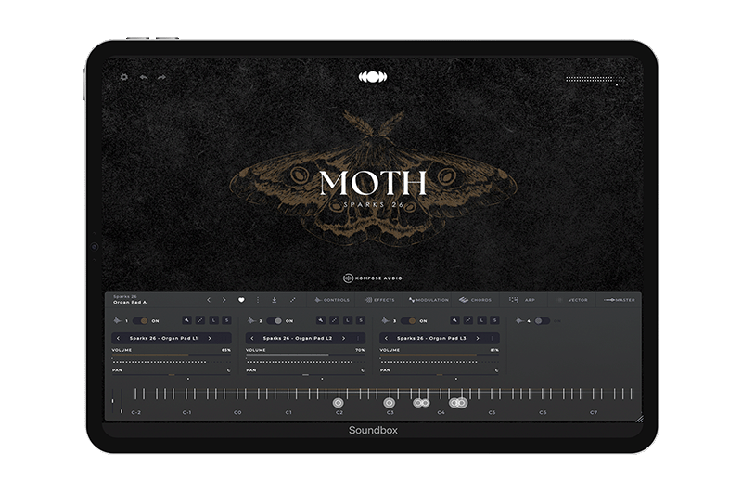
Task: Open Organ Pad L1 three-dot menu
Action: (x=224, y=338)
